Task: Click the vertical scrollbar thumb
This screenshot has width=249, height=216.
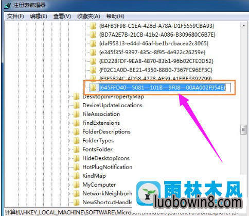Action: click(243, 129)
